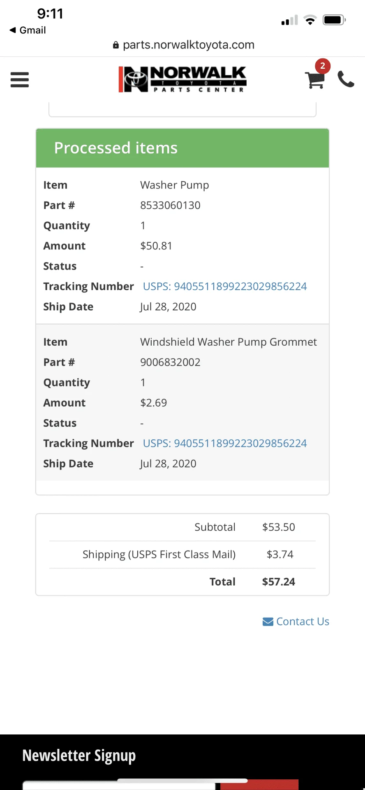Tap the parts.norwalktoyota.com address bar
The height and width of the screenshot is (790, 365).
pyautogui.click(x=188, y=45)
